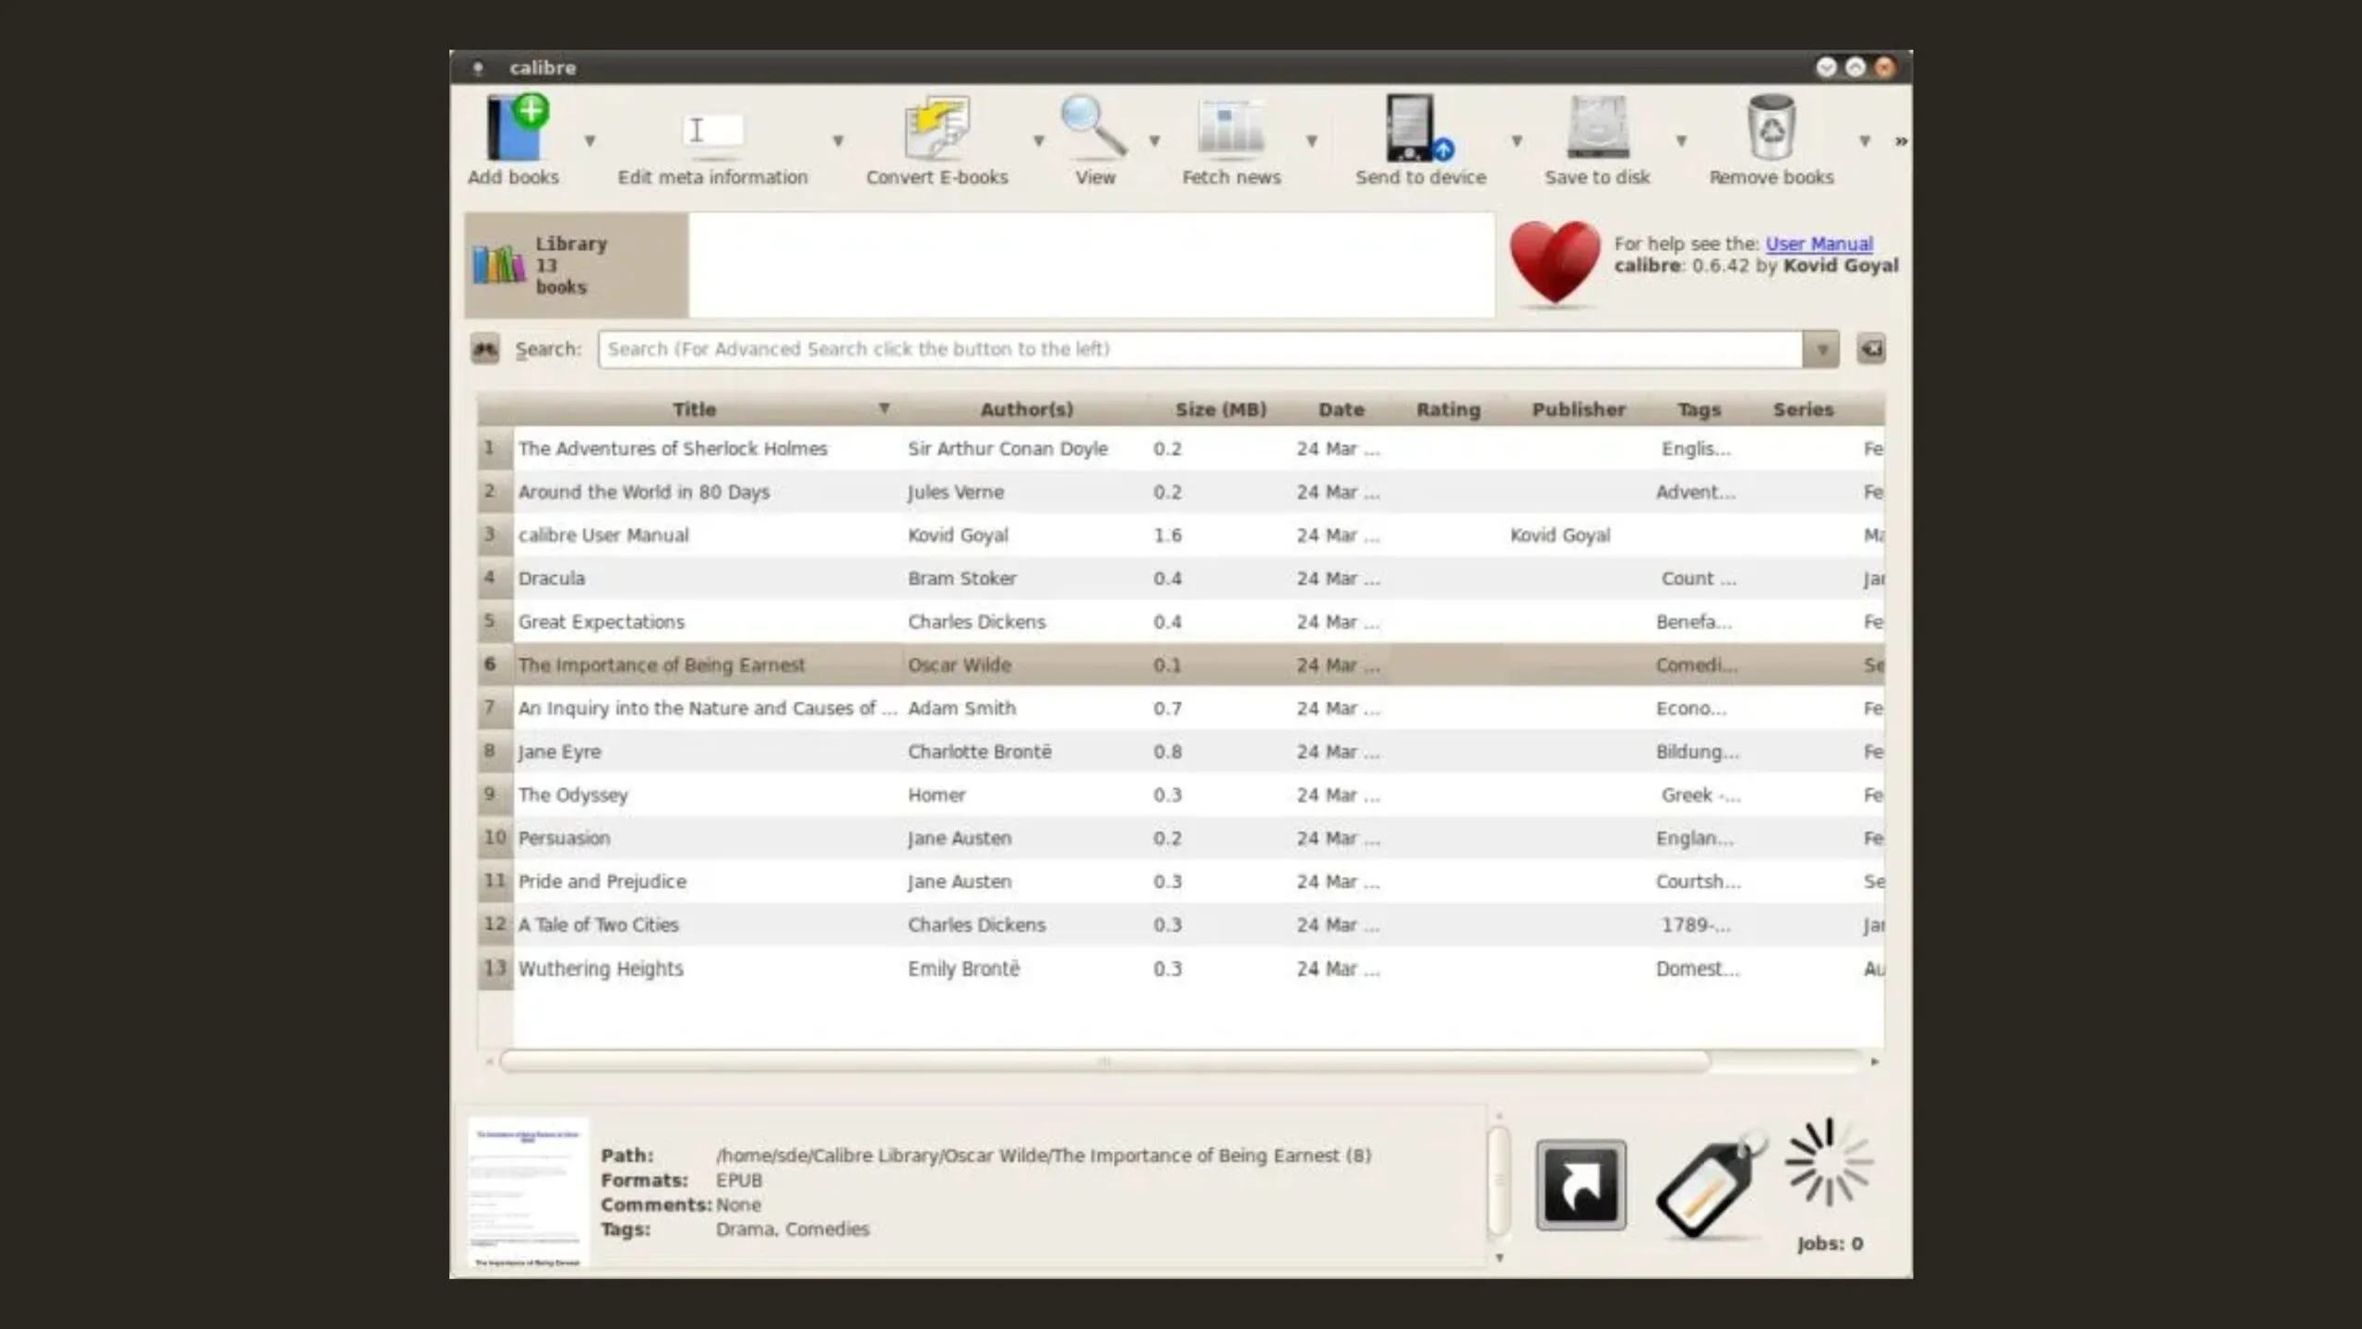Click Sir Arthur Conan Doyle author cell

point(1007,449)
